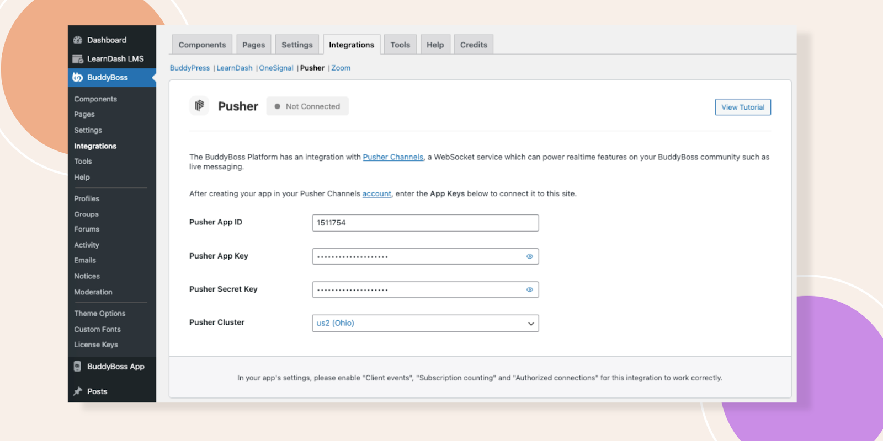
Task: Click the Pusher App ID field
Action: click(x=425, y=223)
